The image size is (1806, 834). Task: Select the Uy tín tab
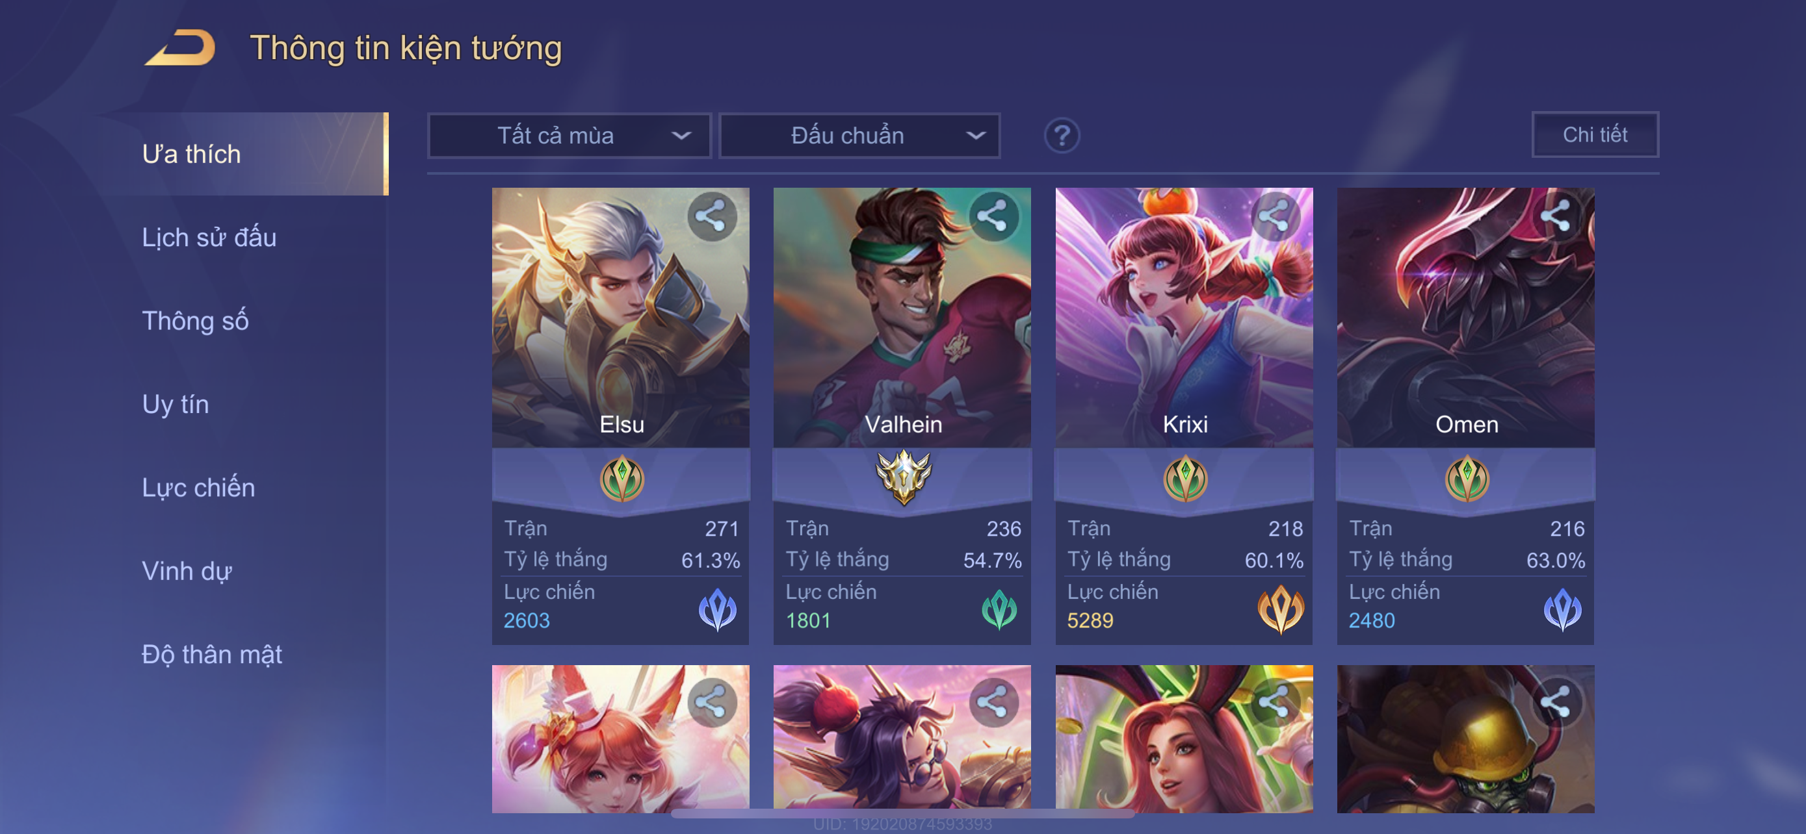[x=176, y=404]
